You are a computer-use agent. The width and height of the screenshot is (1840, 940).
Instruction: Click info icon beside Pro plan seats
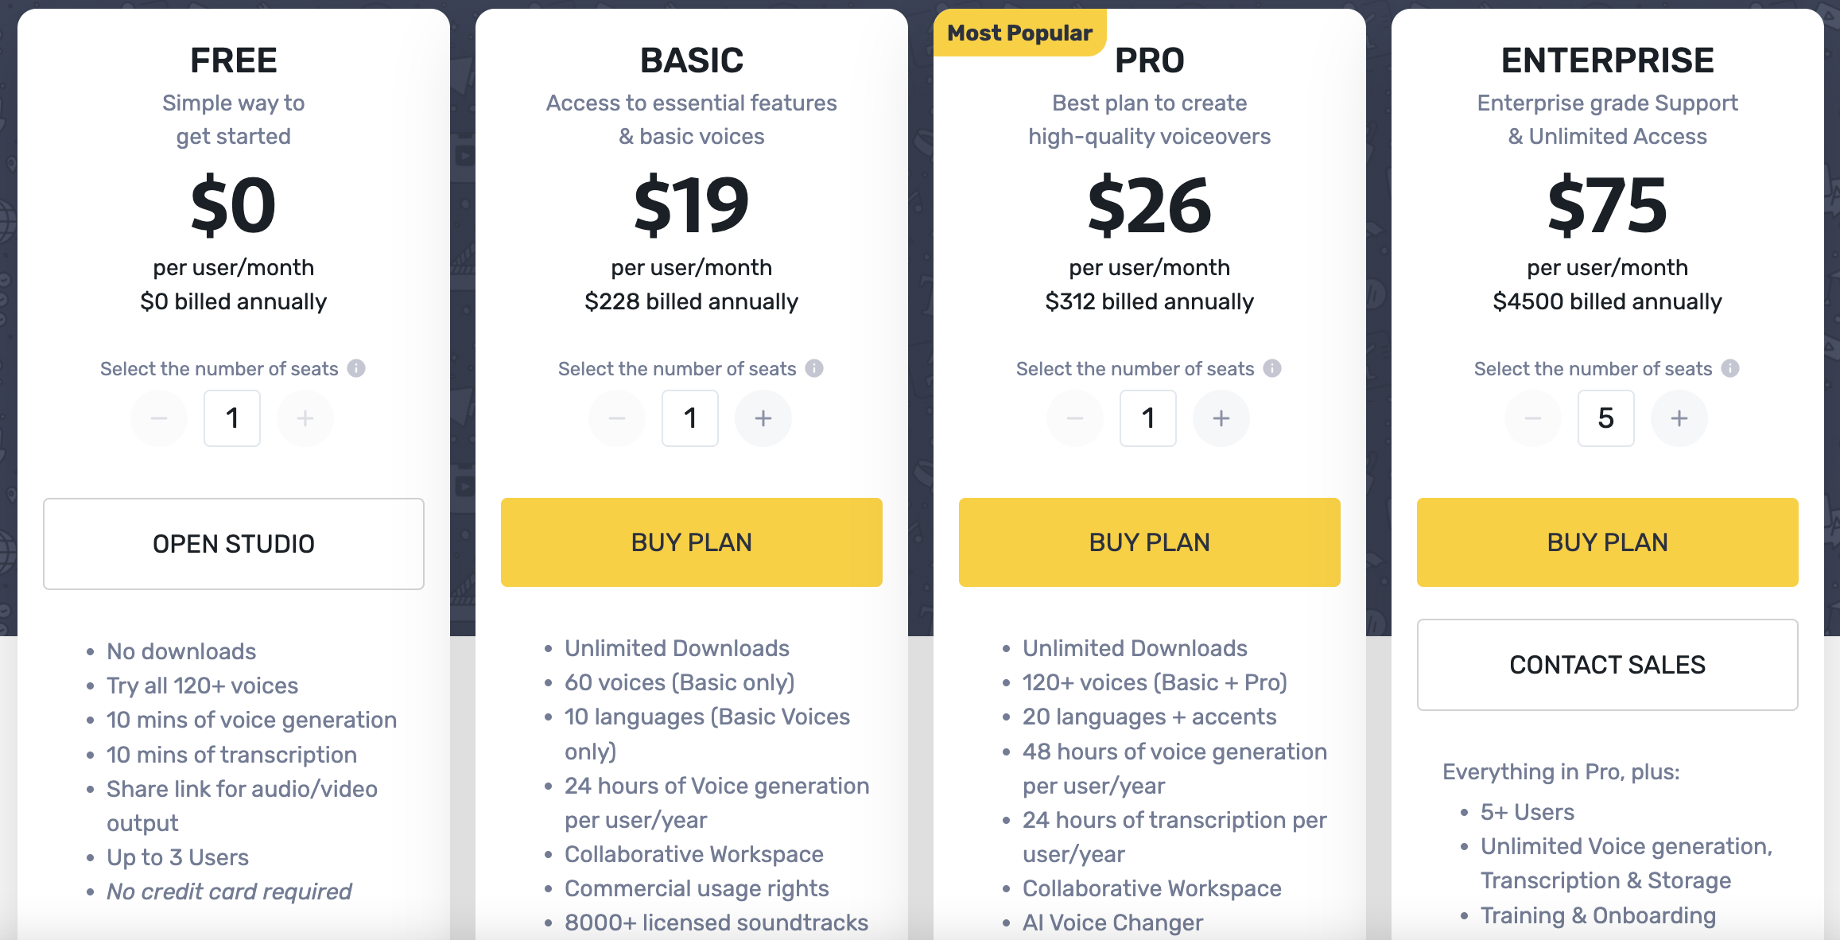(x=1272, y=368)
